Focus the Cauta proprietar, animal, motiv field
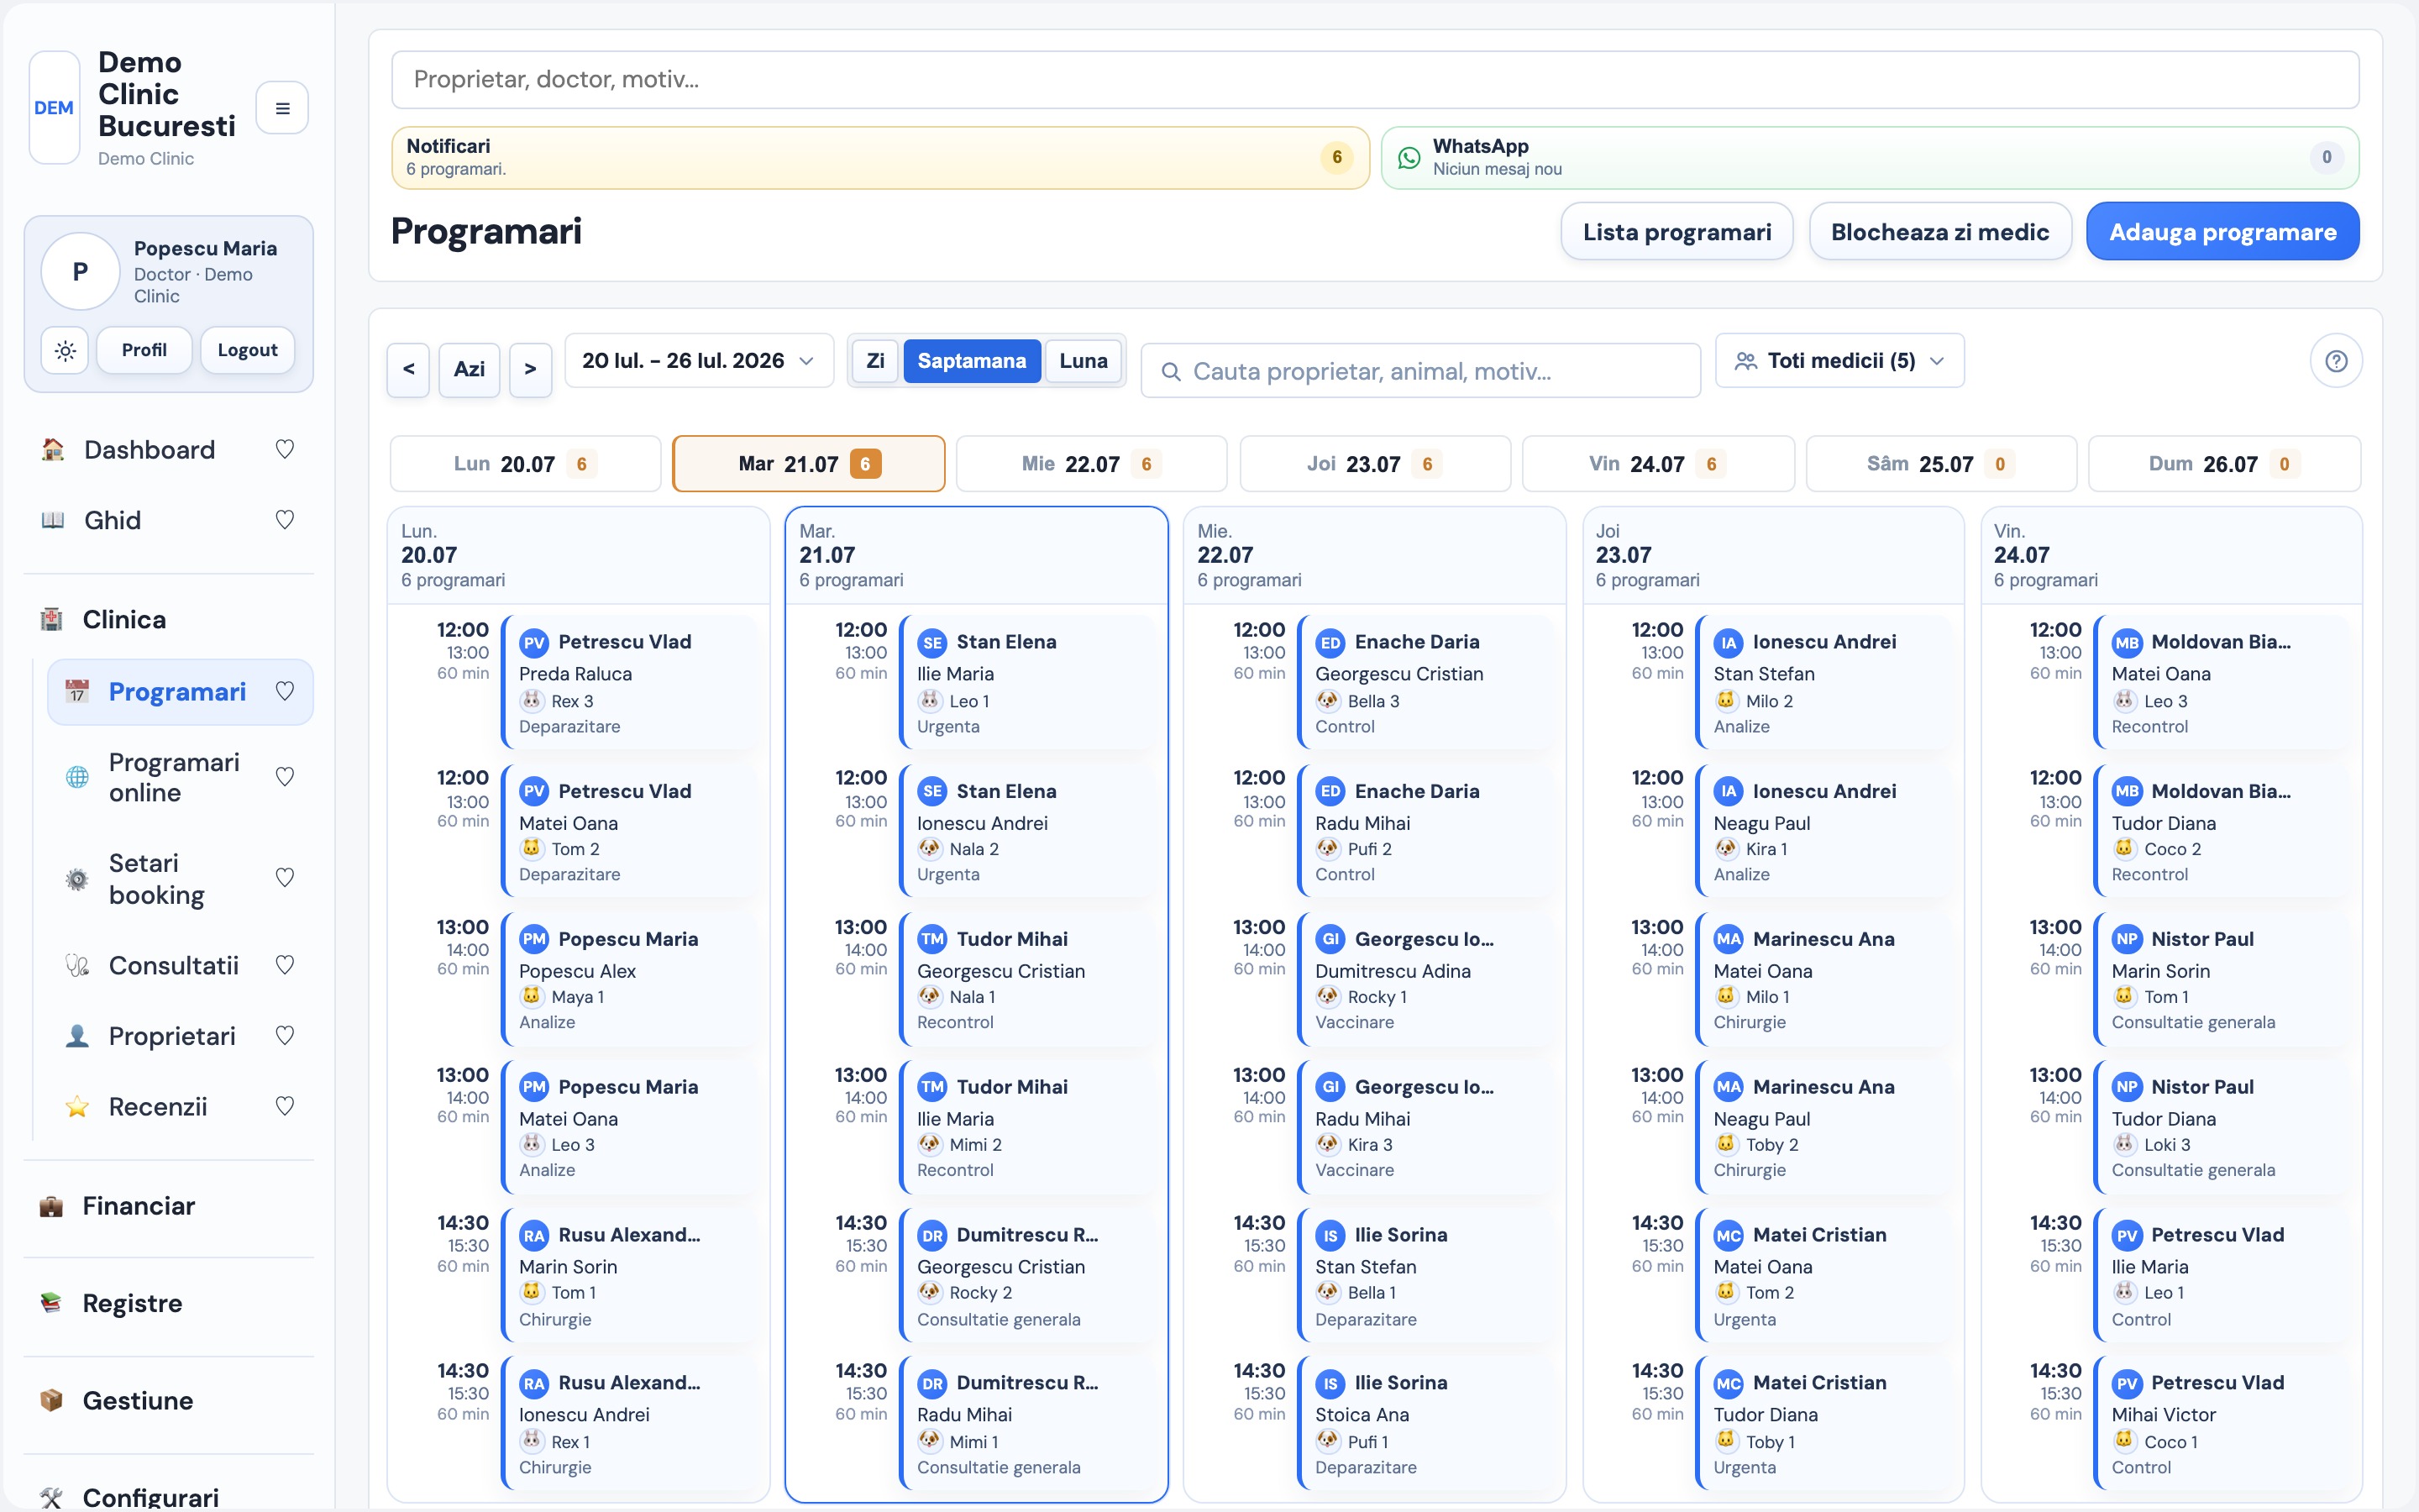This screenshot has width=2419, height=1512. [x=1420, y=372]
